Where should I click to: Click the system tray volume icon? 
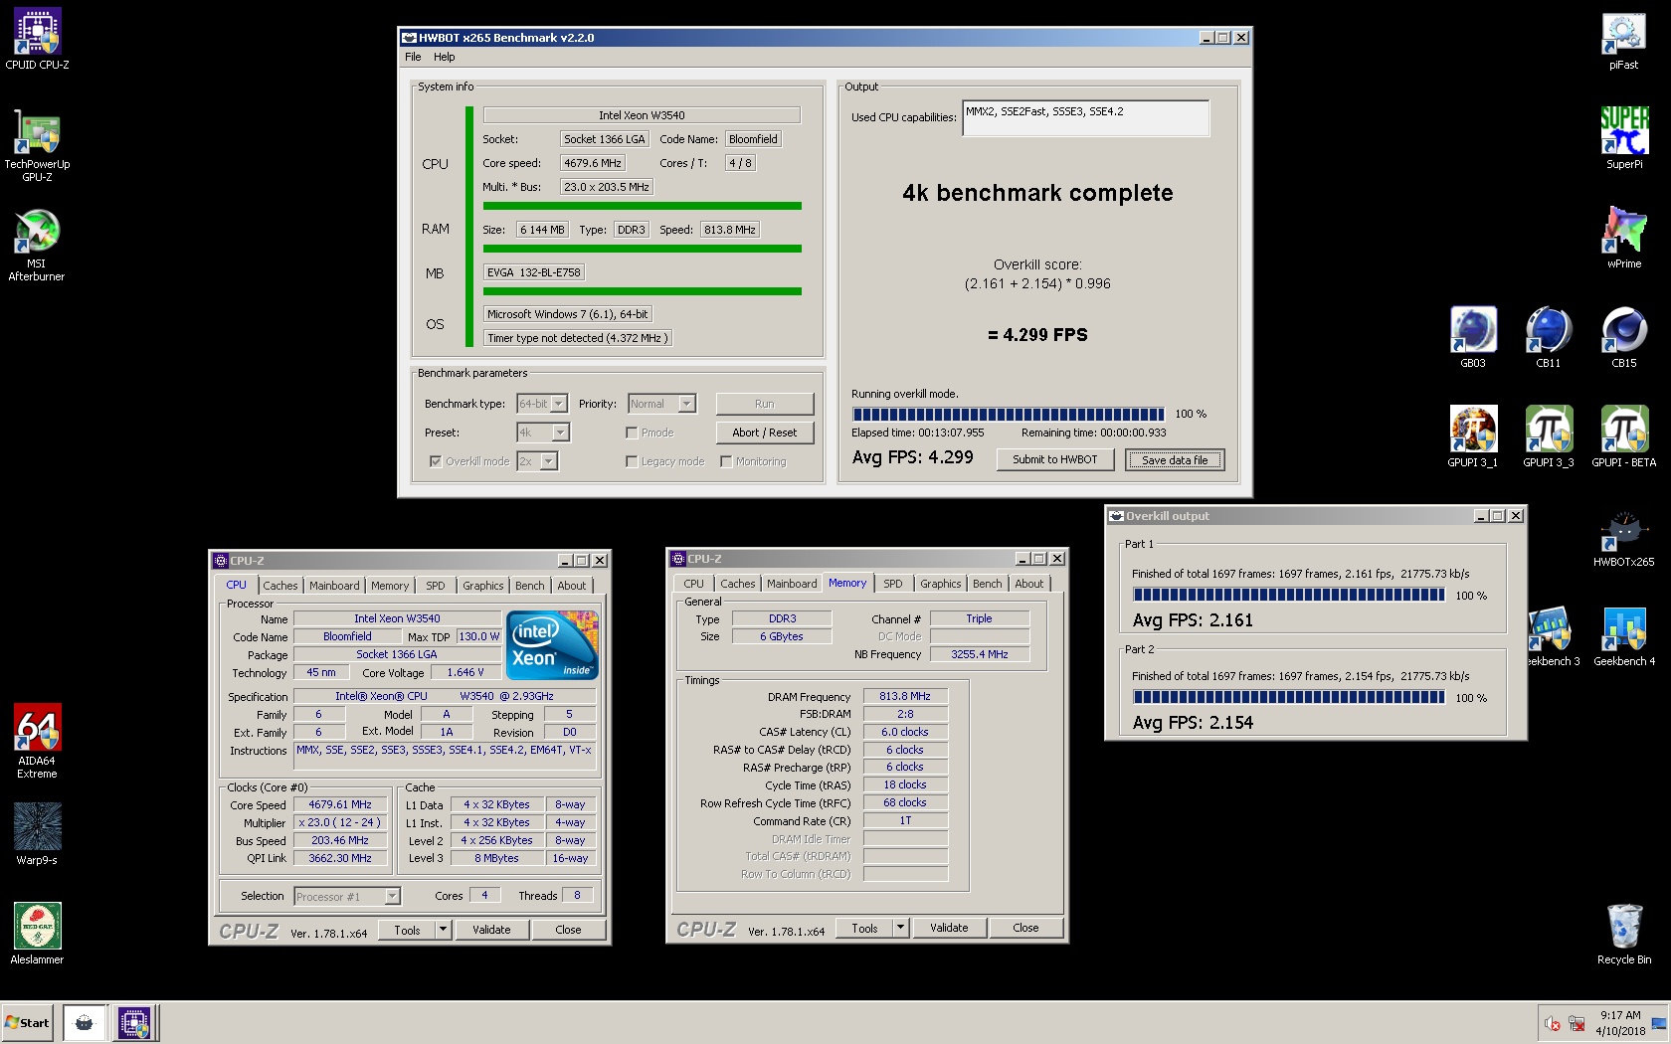pos(1553,1023)
